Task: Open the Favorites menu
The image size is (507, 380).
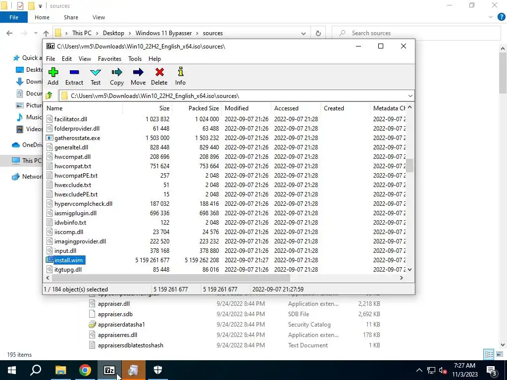Action: [x=109, y=59]
